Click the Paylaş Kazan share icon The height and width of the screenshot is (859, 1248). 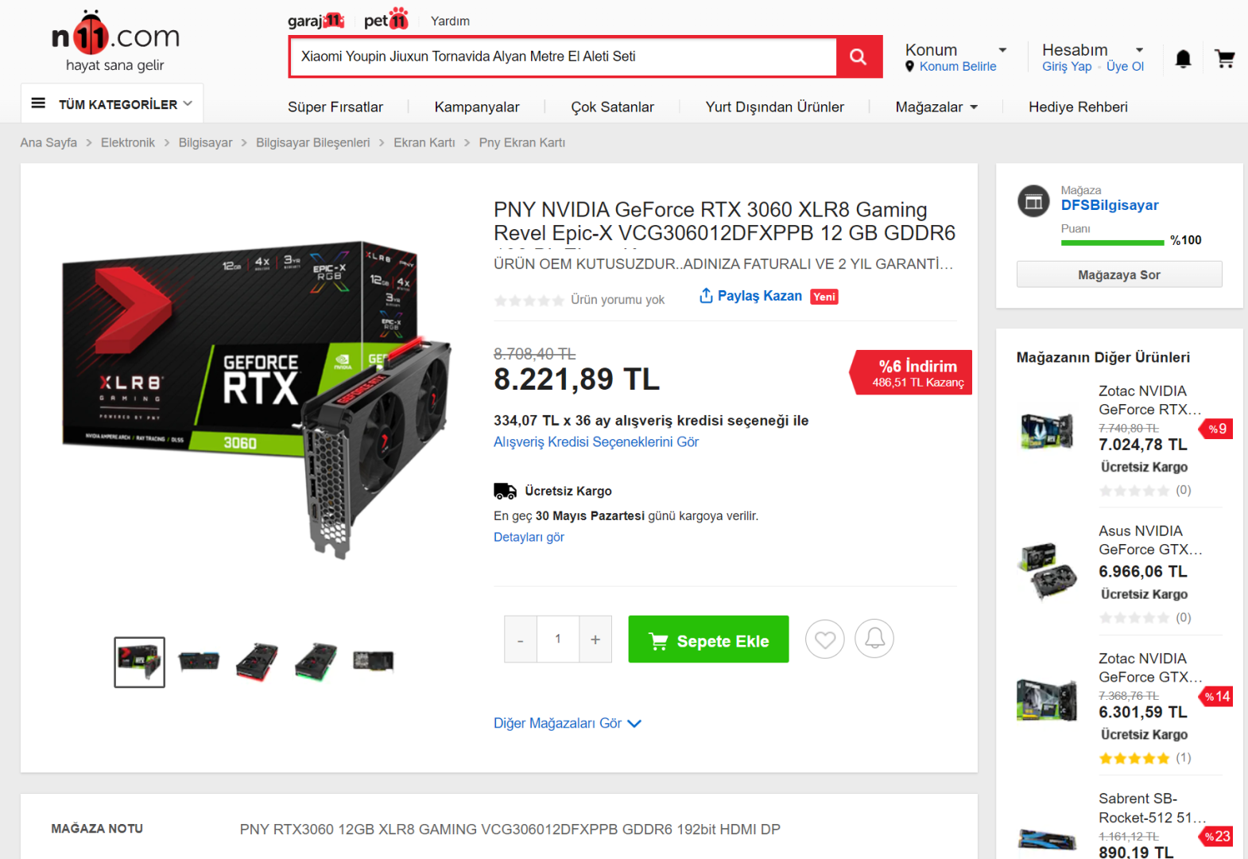tap(706, 296)
